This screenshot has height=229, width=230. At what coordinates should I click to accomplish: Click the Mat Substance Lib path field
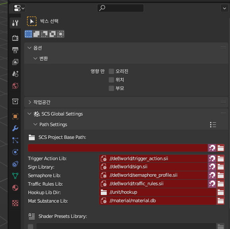click(158, 201)
